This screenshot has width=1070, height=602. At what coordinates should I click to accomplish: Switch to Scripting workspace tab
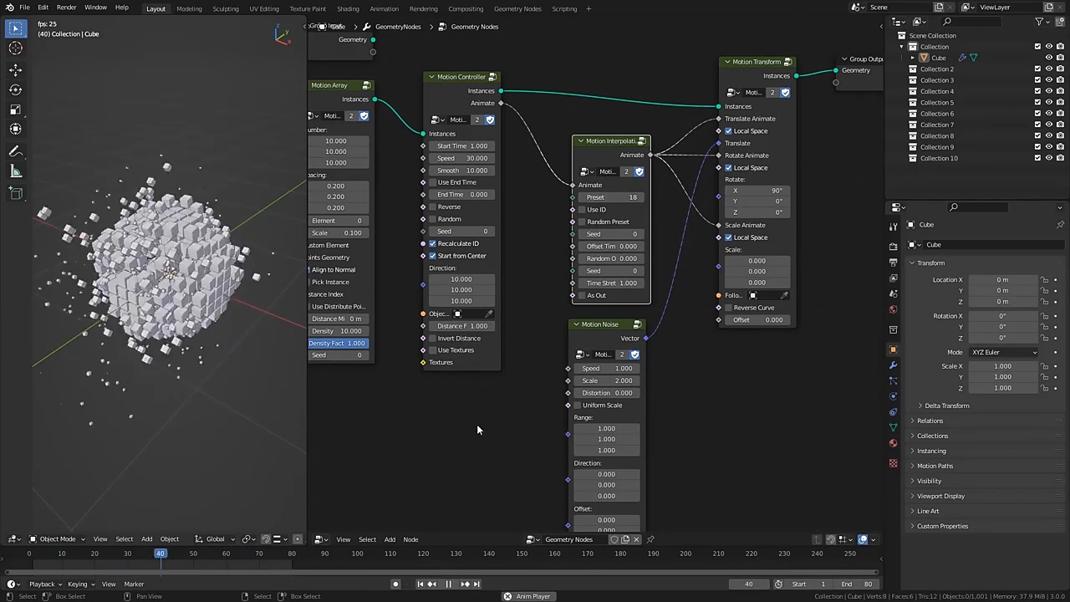564,8
